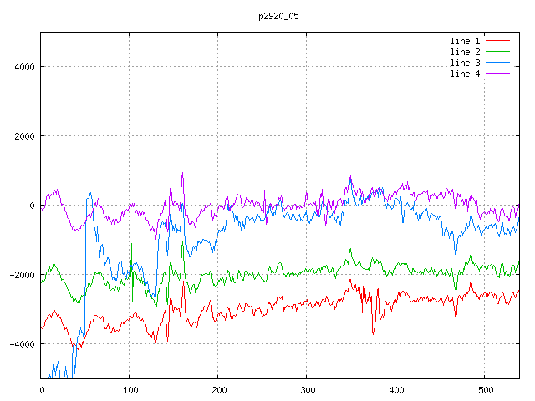535x401 pixels.
Task: Click the 200 x-axis tick label
Action: (218, 389)
